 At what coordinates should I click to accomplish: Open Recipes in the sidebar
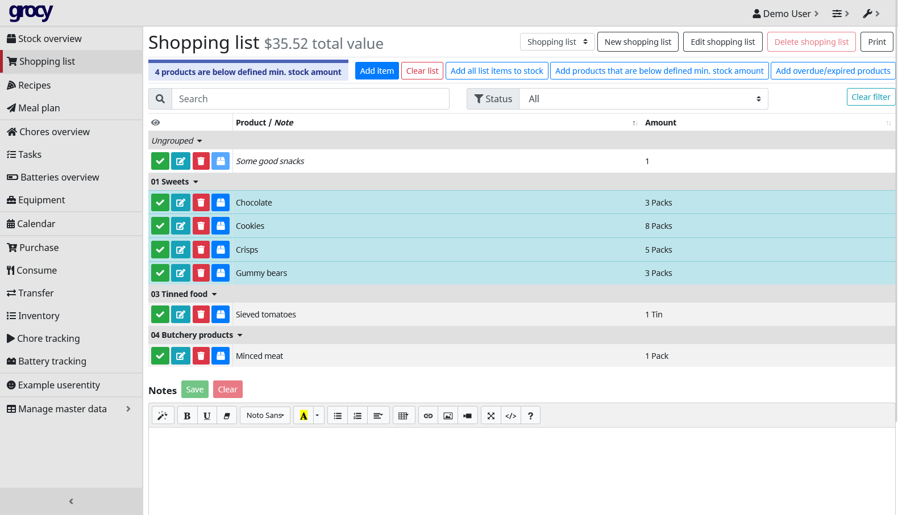click(35, 85)
